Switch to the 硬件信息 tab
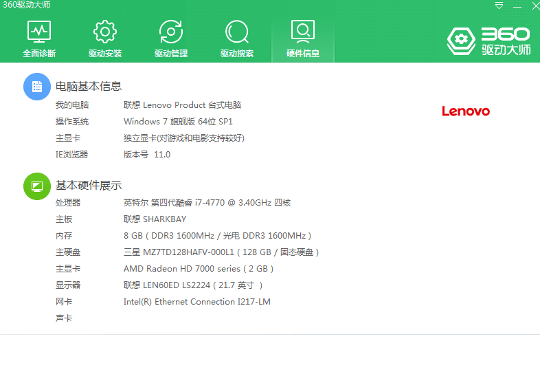The height and width of the screenshot is (372, 540). [303, 39]
